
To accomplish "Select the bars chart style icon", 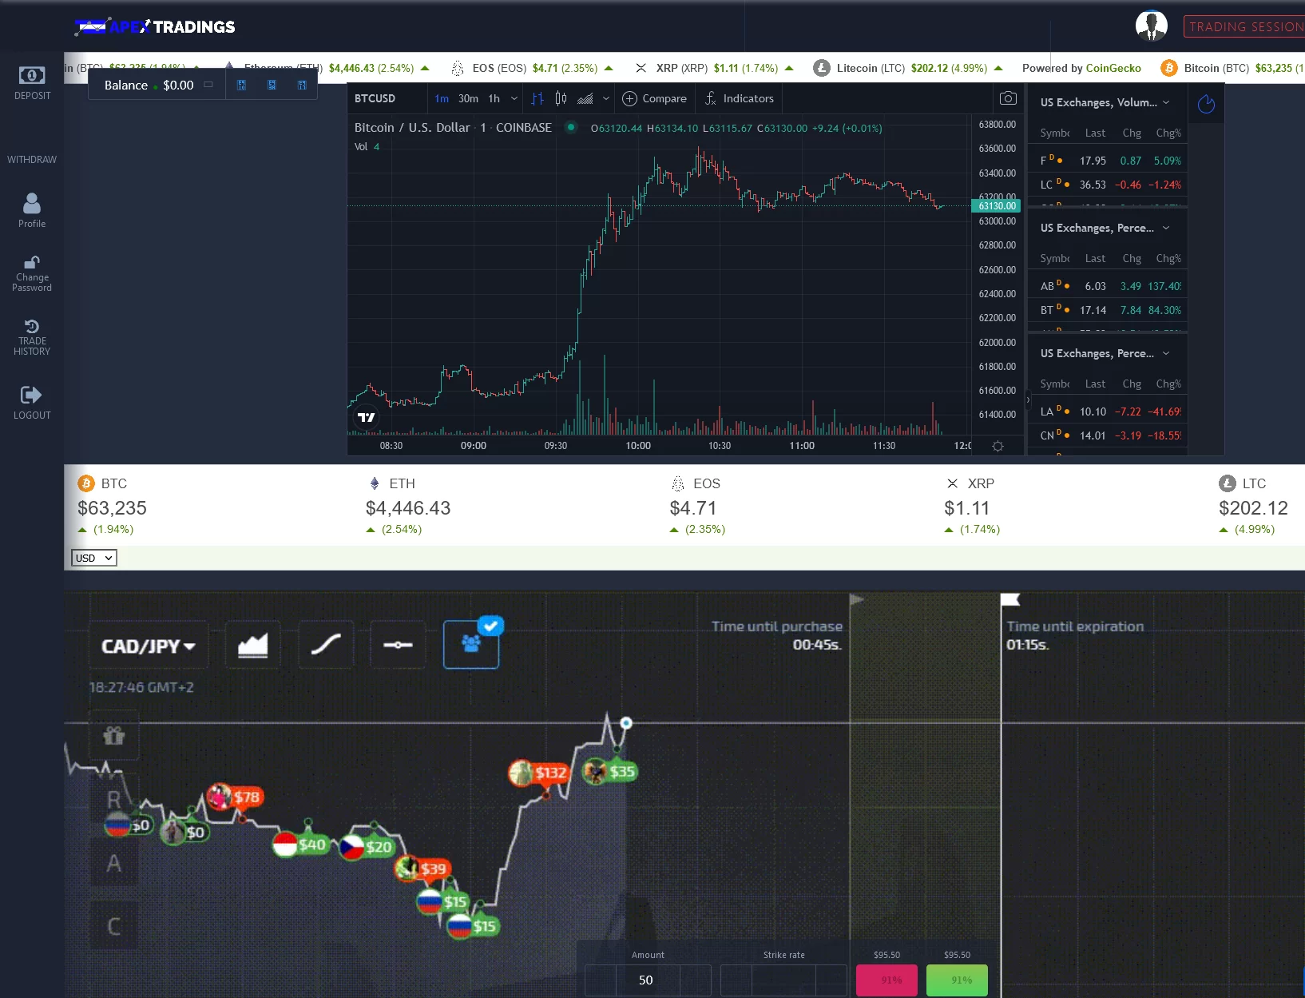I will pos(537,98).
